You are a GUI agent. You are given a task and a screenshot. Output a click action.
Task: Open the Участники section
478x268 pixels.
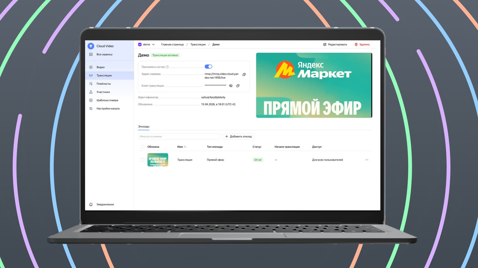click(x=109, y=92)
